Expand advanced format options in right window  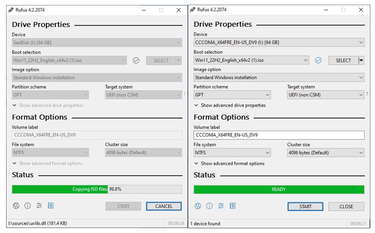(x=229, y=164)
